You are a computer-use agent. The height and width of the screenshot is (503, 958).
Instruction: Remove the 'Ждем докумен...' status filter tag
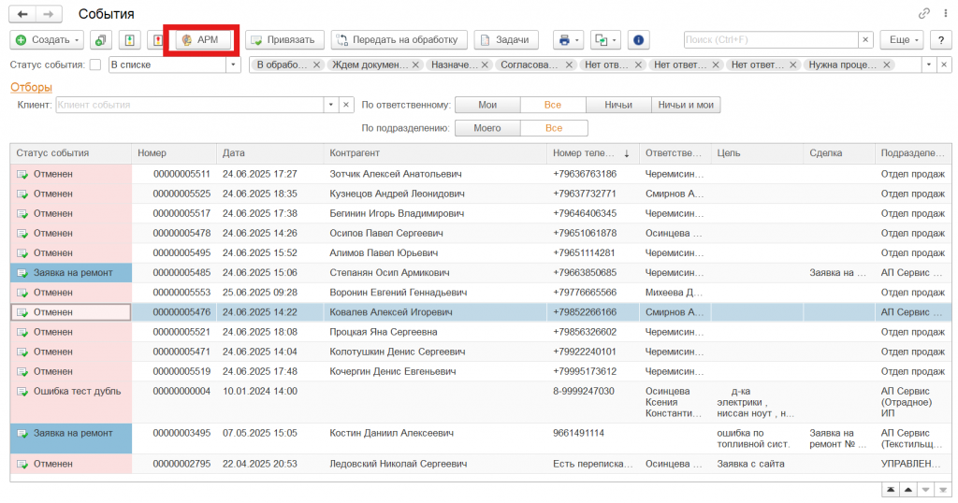pos(415,65)
